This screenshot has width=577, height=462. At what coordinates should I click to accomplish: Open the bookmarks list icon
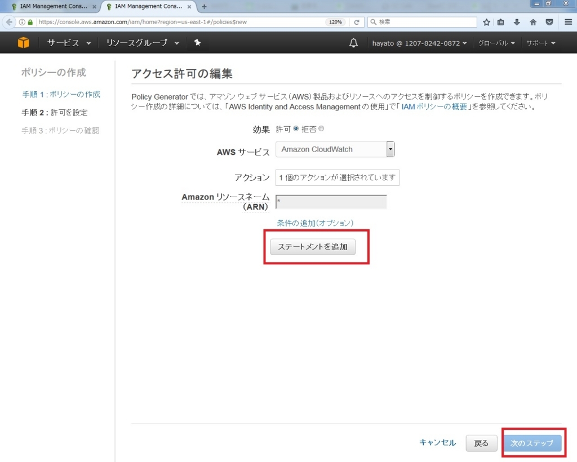500,22
